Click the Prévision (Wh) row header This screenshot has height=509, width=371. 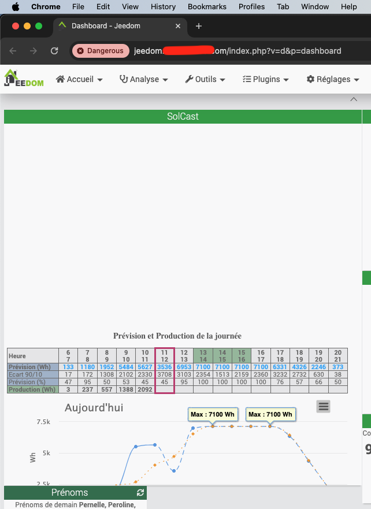click(x=33, y=367)
